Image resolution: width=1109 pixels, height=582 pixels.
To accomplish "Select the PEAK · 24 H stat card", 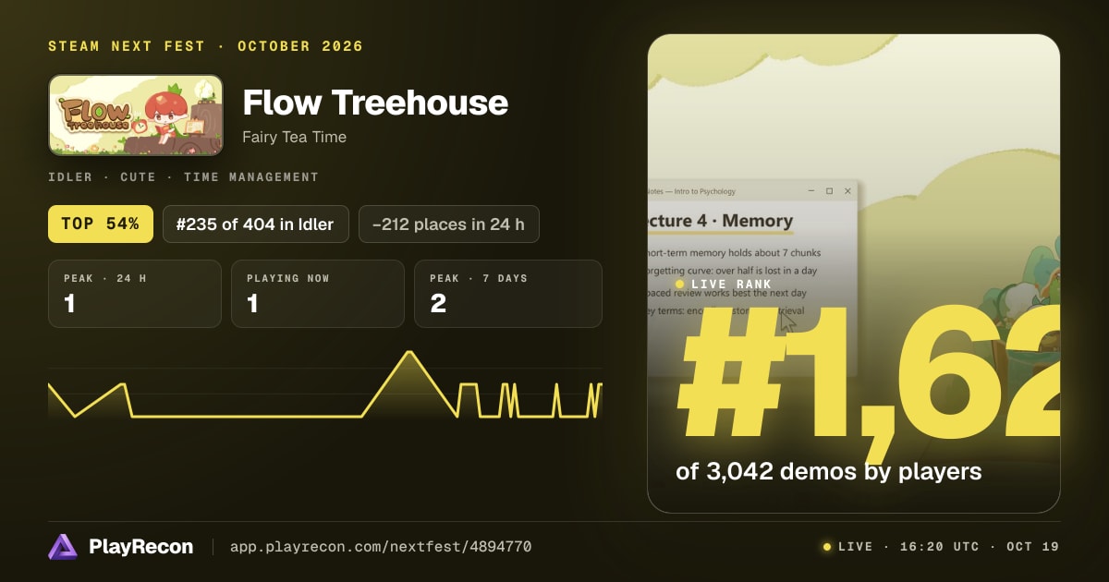I will point(135,294).
